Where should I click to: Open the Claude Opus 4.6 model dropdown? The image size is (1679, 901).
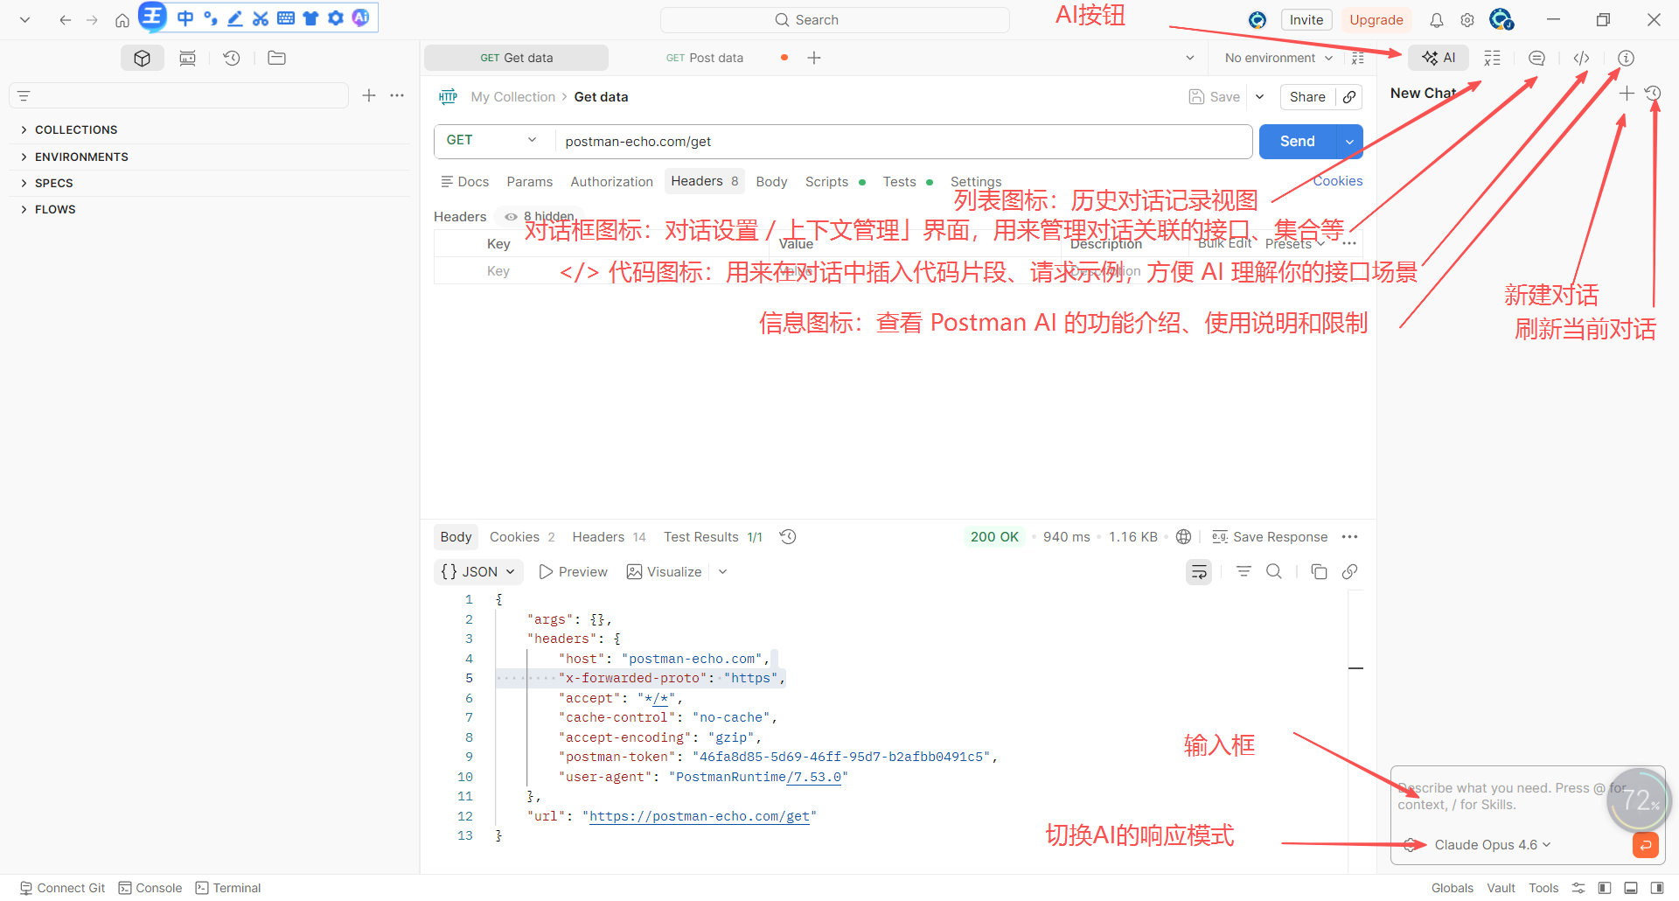(x=1493, y=845)
